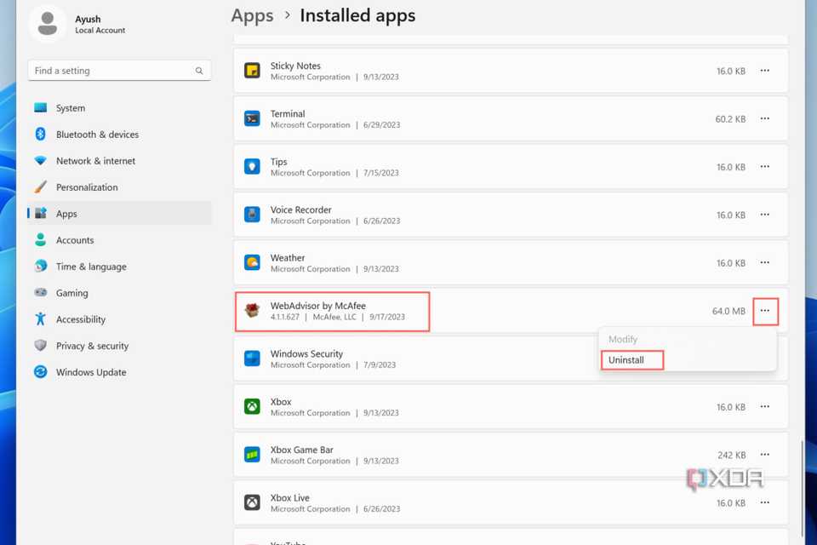Click the Windows Security app name
817x545 pixels.
pyautogui.click(x=306, y=353)
